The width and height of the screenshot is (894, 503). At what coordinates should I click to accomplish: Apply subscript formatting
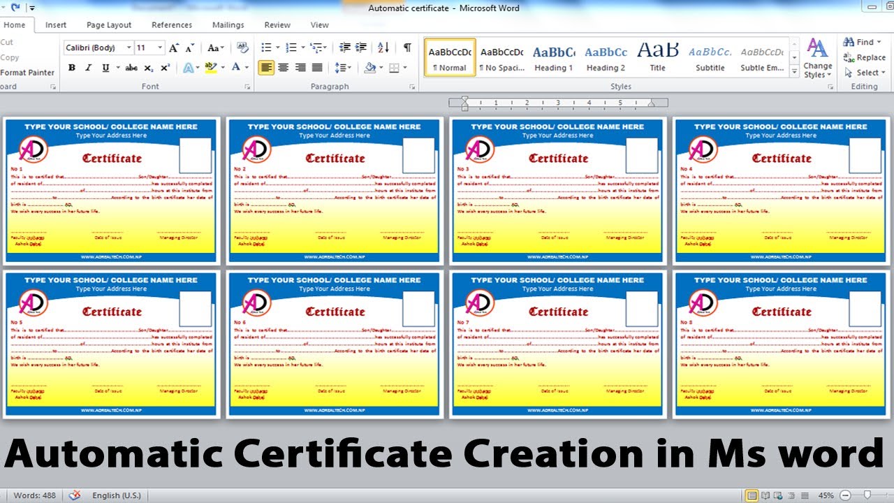point(149,68)
